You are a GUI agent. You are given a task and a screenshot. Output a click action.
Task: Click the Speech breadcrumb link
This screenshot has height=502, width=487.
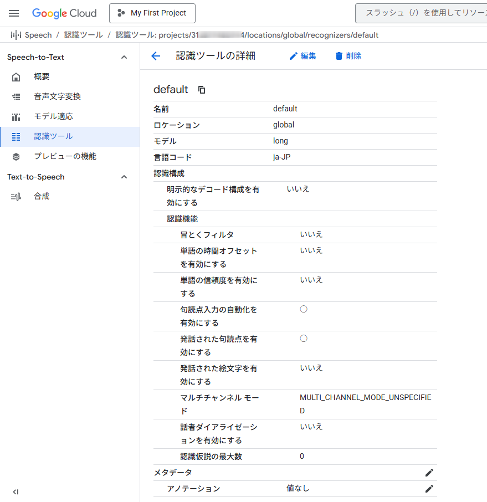[38, 35]
